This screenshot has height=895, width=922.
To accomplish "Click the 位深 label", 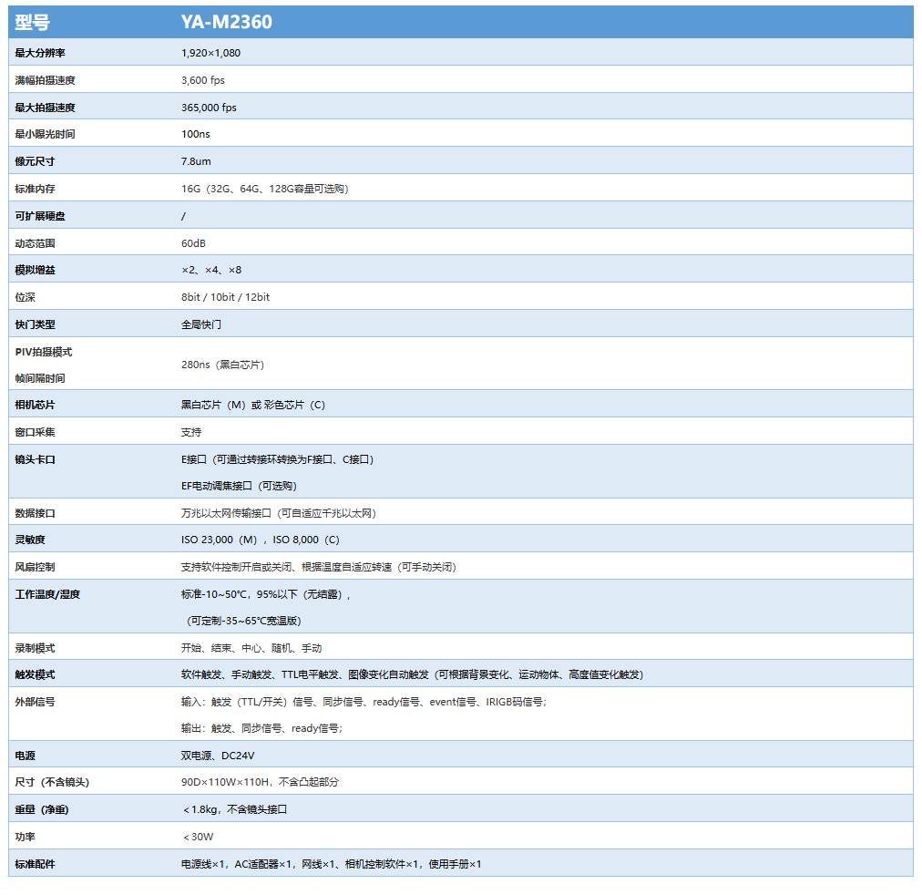I will coord(25,297).
